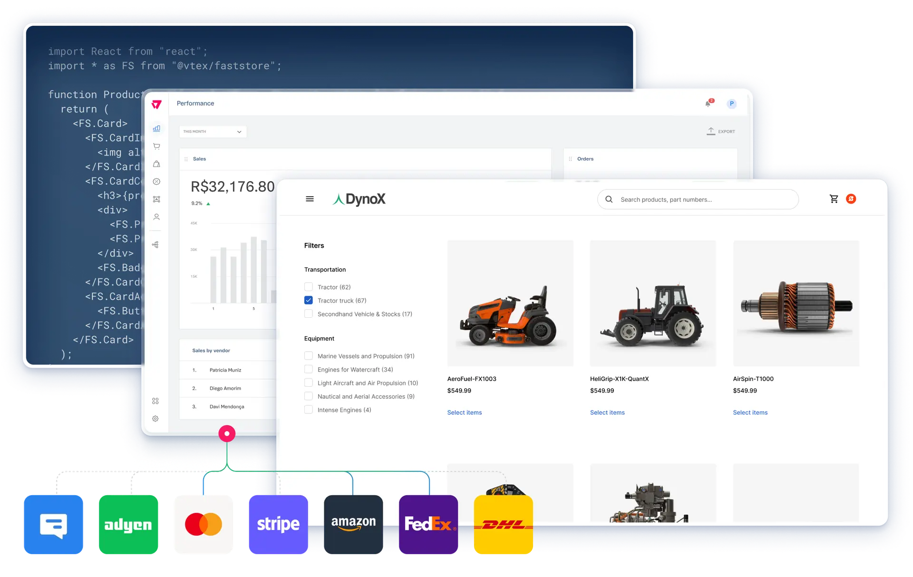Click the notification bell with badge
The width and height of the screenshot is (913, 577).
[708, 104]
